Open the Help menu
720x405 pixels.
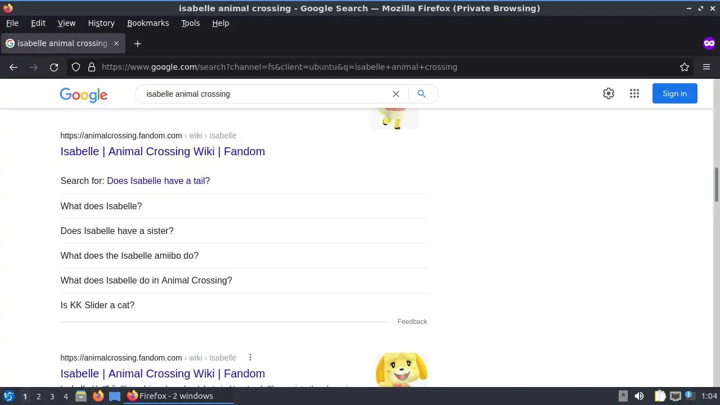click(x=220, y=23)
